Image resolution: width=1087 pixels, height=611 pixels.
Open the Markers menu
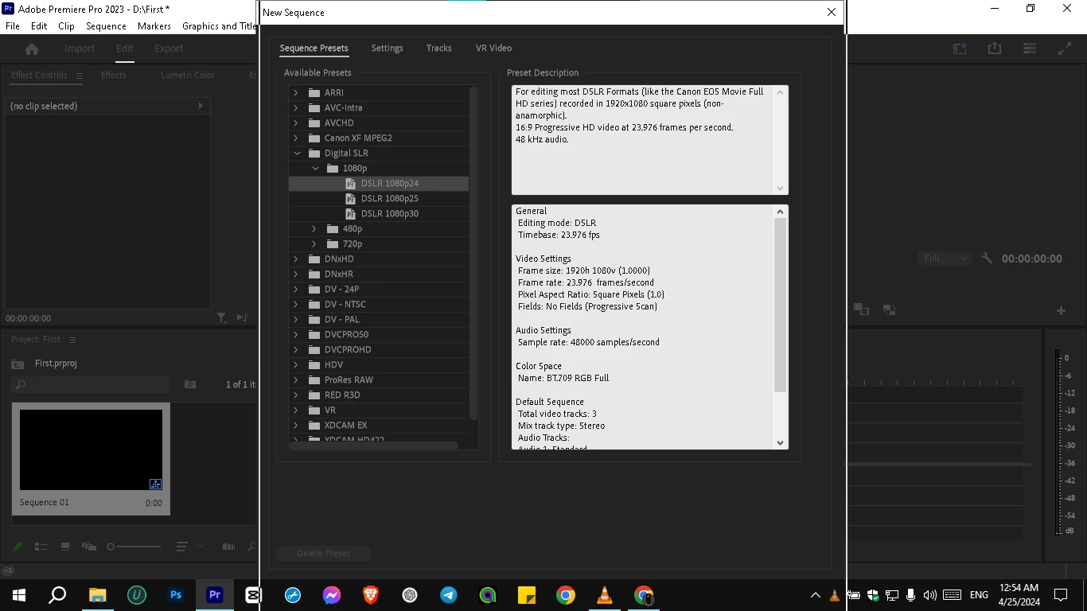(x=154, y=26)
